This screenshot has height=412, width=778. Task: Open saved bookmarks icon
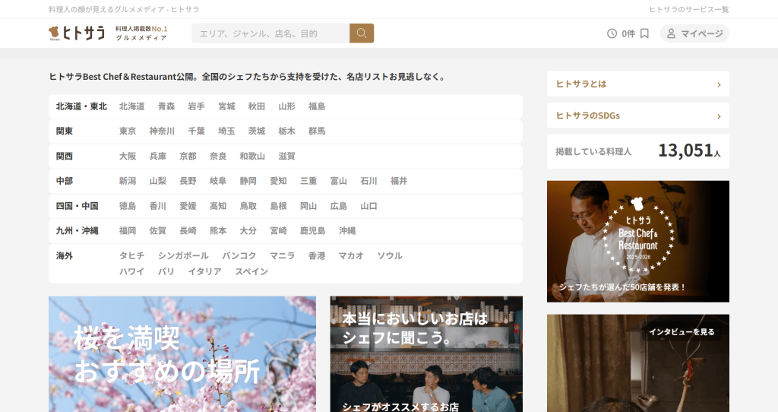pos(644,33)
